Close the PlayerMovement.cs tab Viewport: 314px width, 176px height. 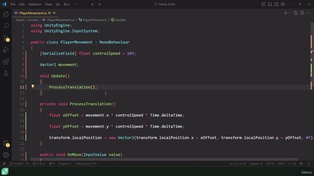click(x=54, y=13)
